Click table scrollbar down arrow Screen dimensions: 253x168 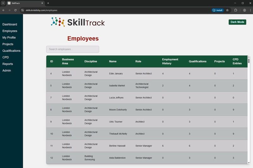pyautogui.click(x=249, y=163)
